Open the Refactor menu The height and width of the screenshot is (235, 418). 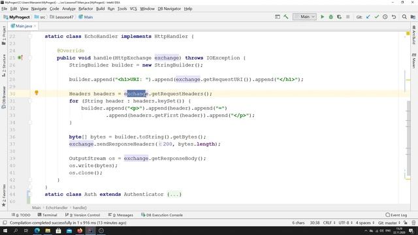click(86, 8)
